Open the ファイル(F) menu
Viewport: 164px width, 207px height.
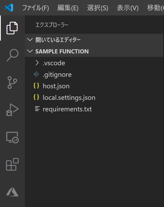coord(35,8)
